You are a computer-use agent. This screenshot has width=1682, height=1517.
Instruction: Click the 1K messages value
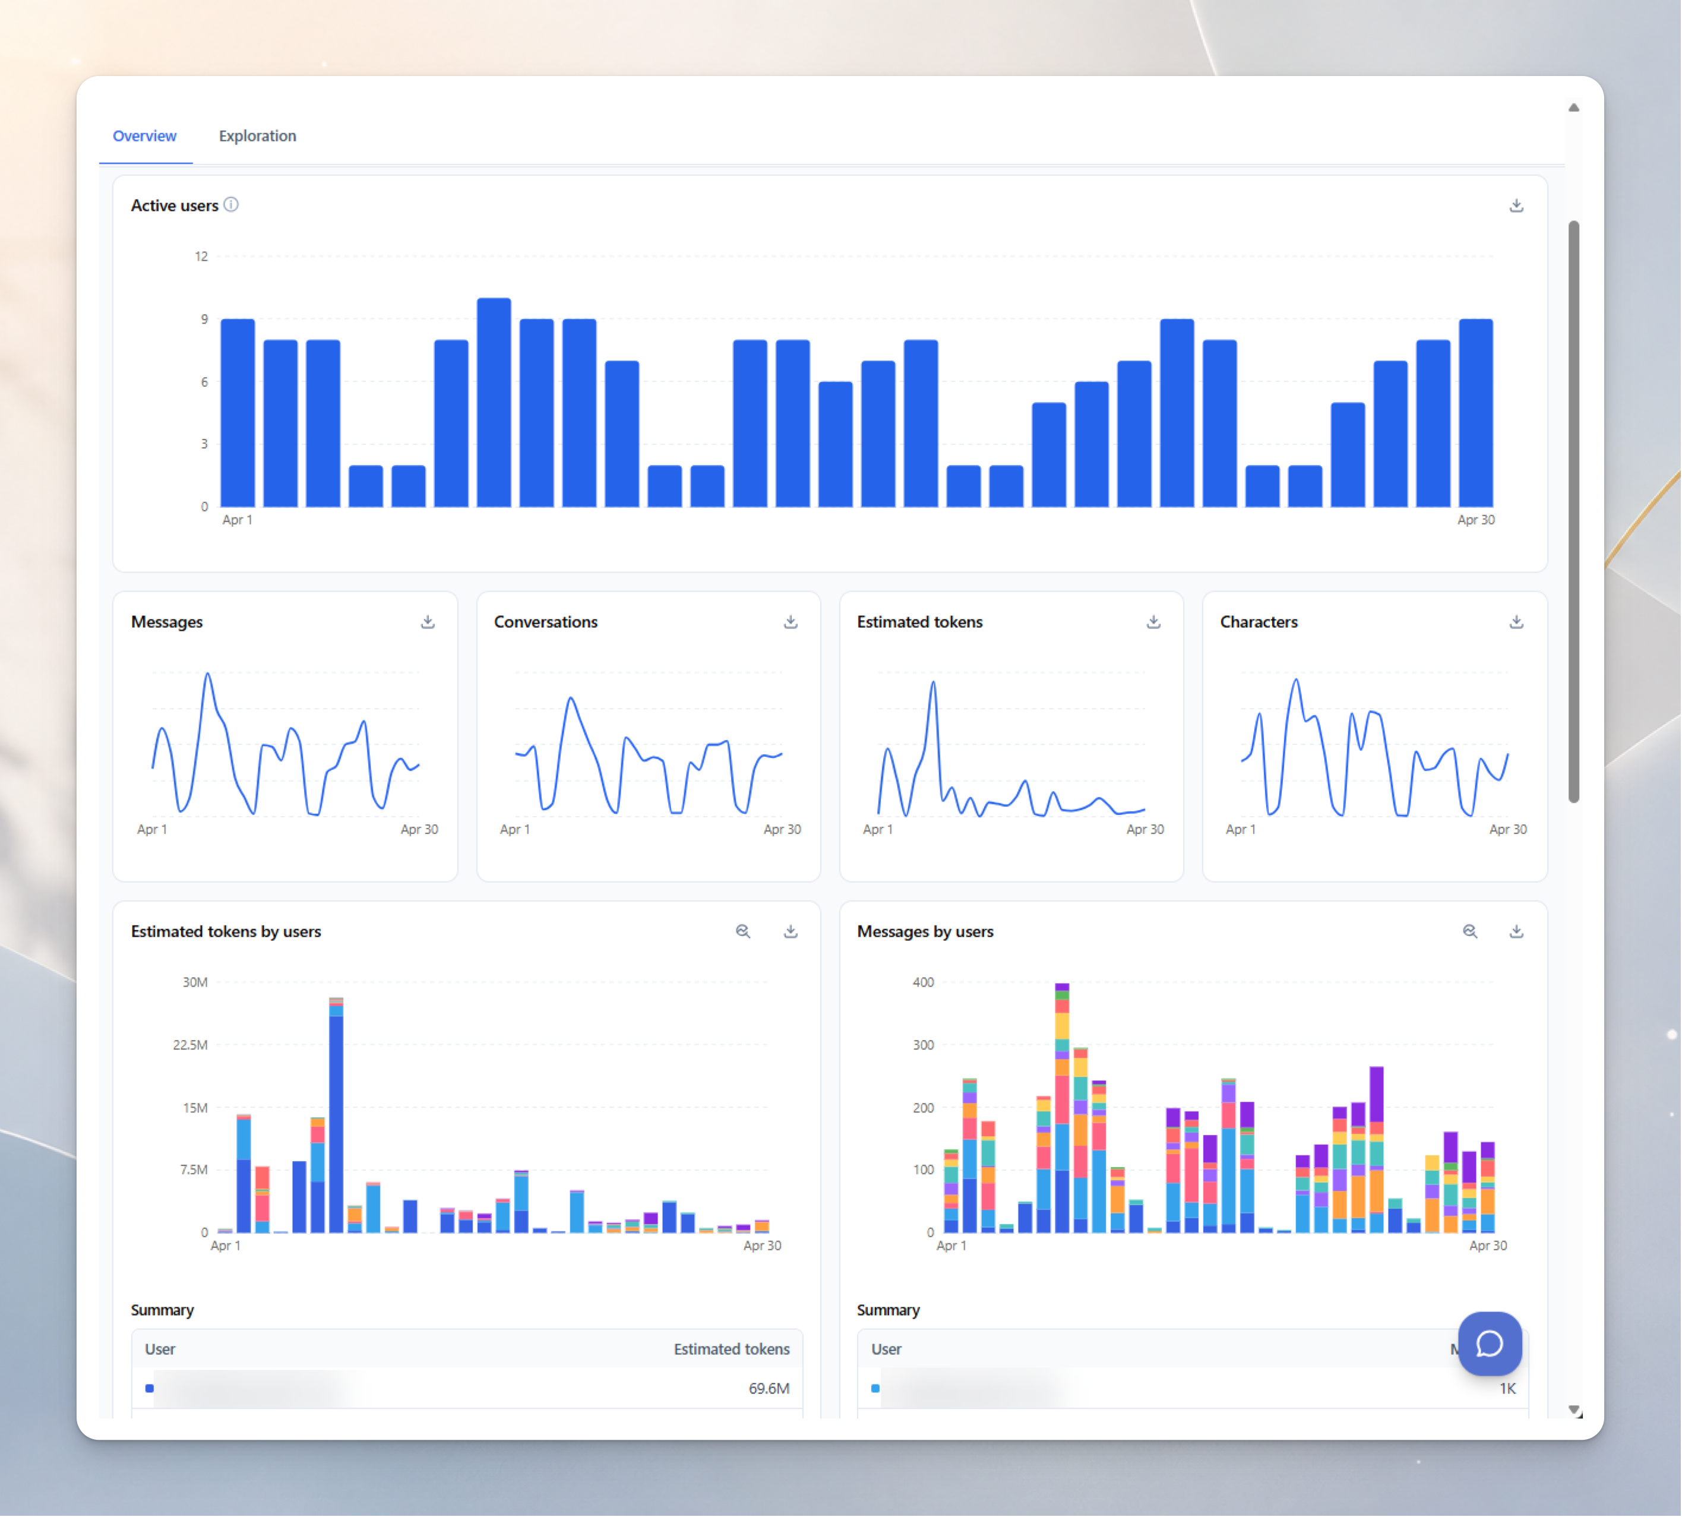[1507, 1388]
